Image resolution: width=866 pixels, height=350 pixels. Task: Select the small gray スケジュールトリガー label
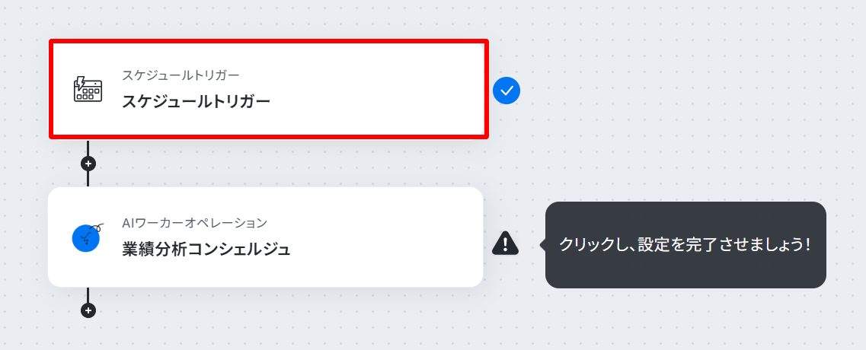point(180,75)
